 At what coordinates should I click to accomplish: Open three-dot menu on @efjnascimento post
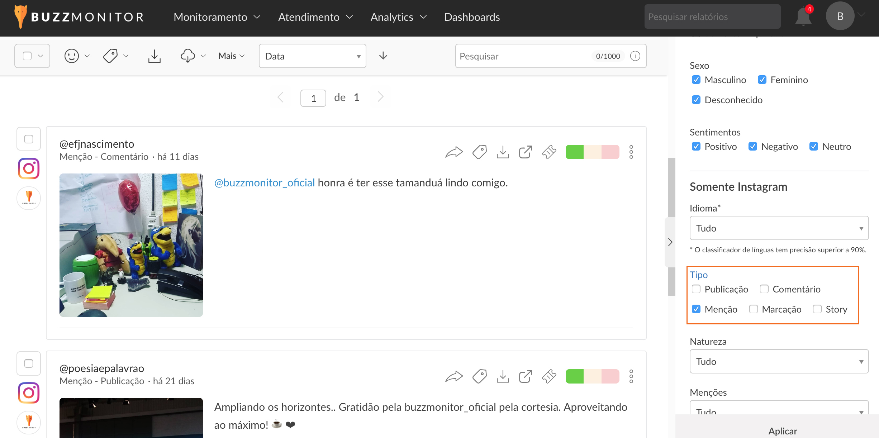(631, 152)
